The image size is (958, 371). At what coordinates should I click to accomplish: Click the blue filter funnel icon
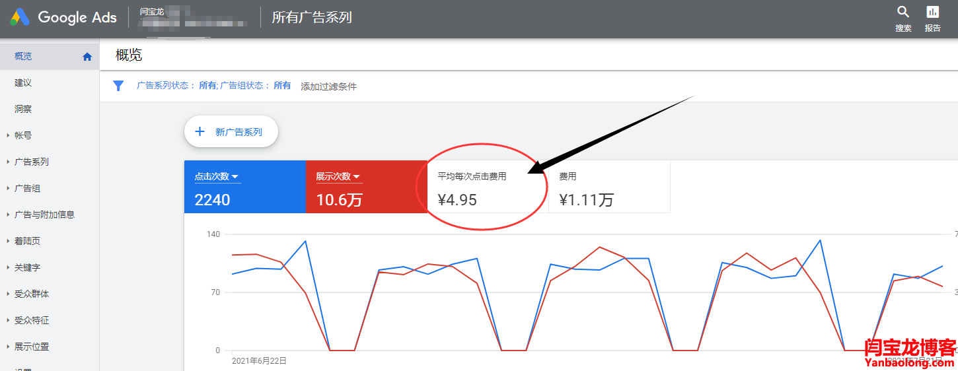click(x=118, y=86)
